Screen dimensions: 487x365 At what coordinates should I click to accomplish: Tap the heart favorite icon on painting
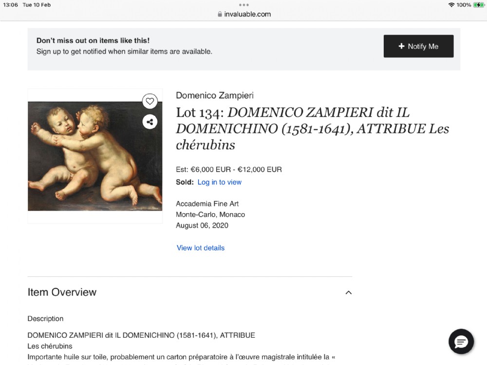pyautogui.click(x=150, y=101)
